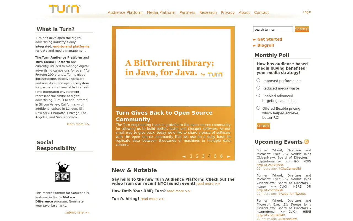The width and height of the screenshot is (353, 221).
Task: Open the http://t.co/julK8MX tweet link
Action: coord(271,215)
